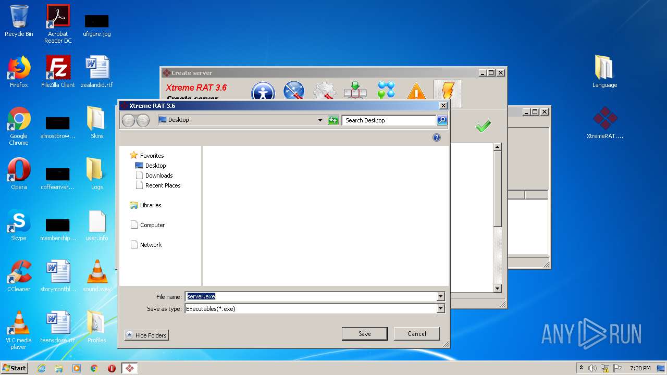Select the zealandid.rtf desktop file

[97, 72]
